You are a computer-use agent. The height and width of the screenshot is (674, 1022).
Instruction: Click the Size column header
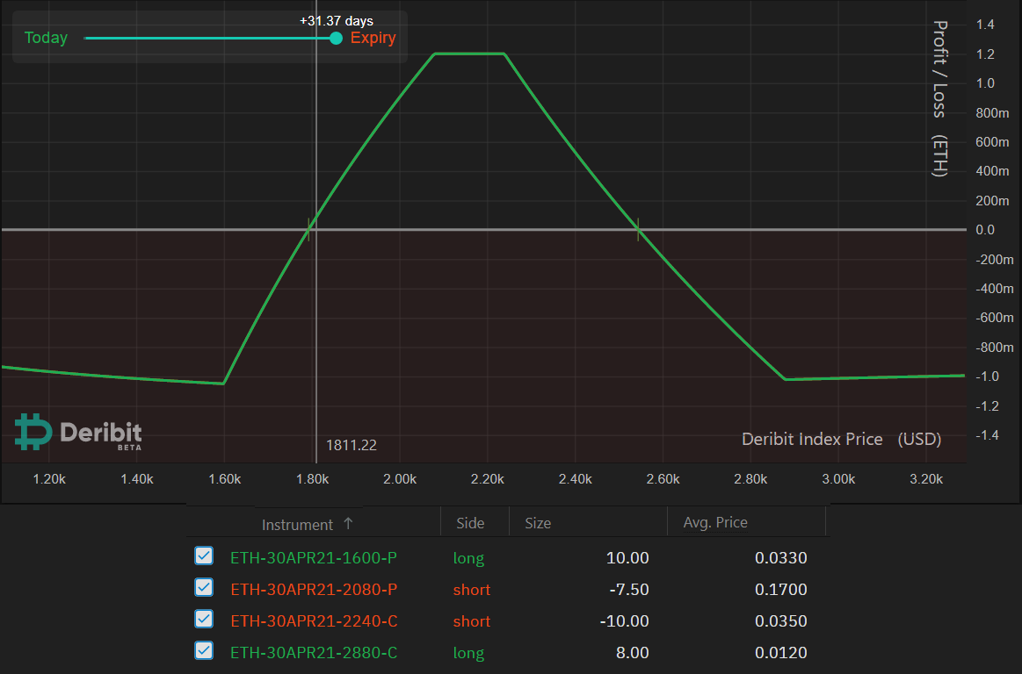coord(538,523)
